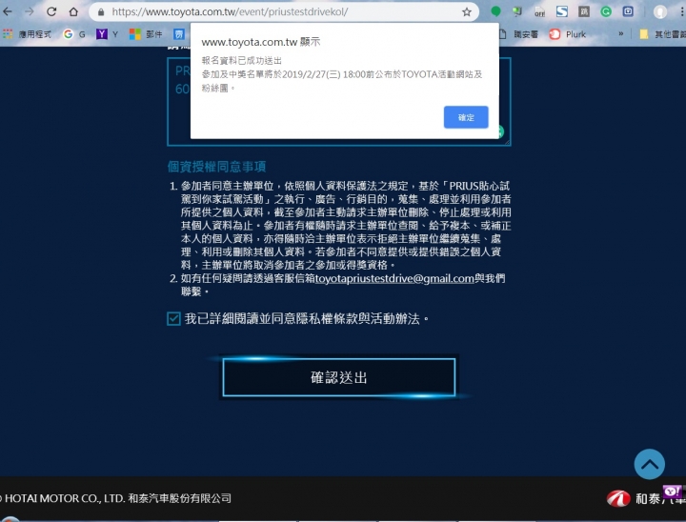Open the 其他書籤 bookmarks folder
686x522 pixels.
coord(662,34)
